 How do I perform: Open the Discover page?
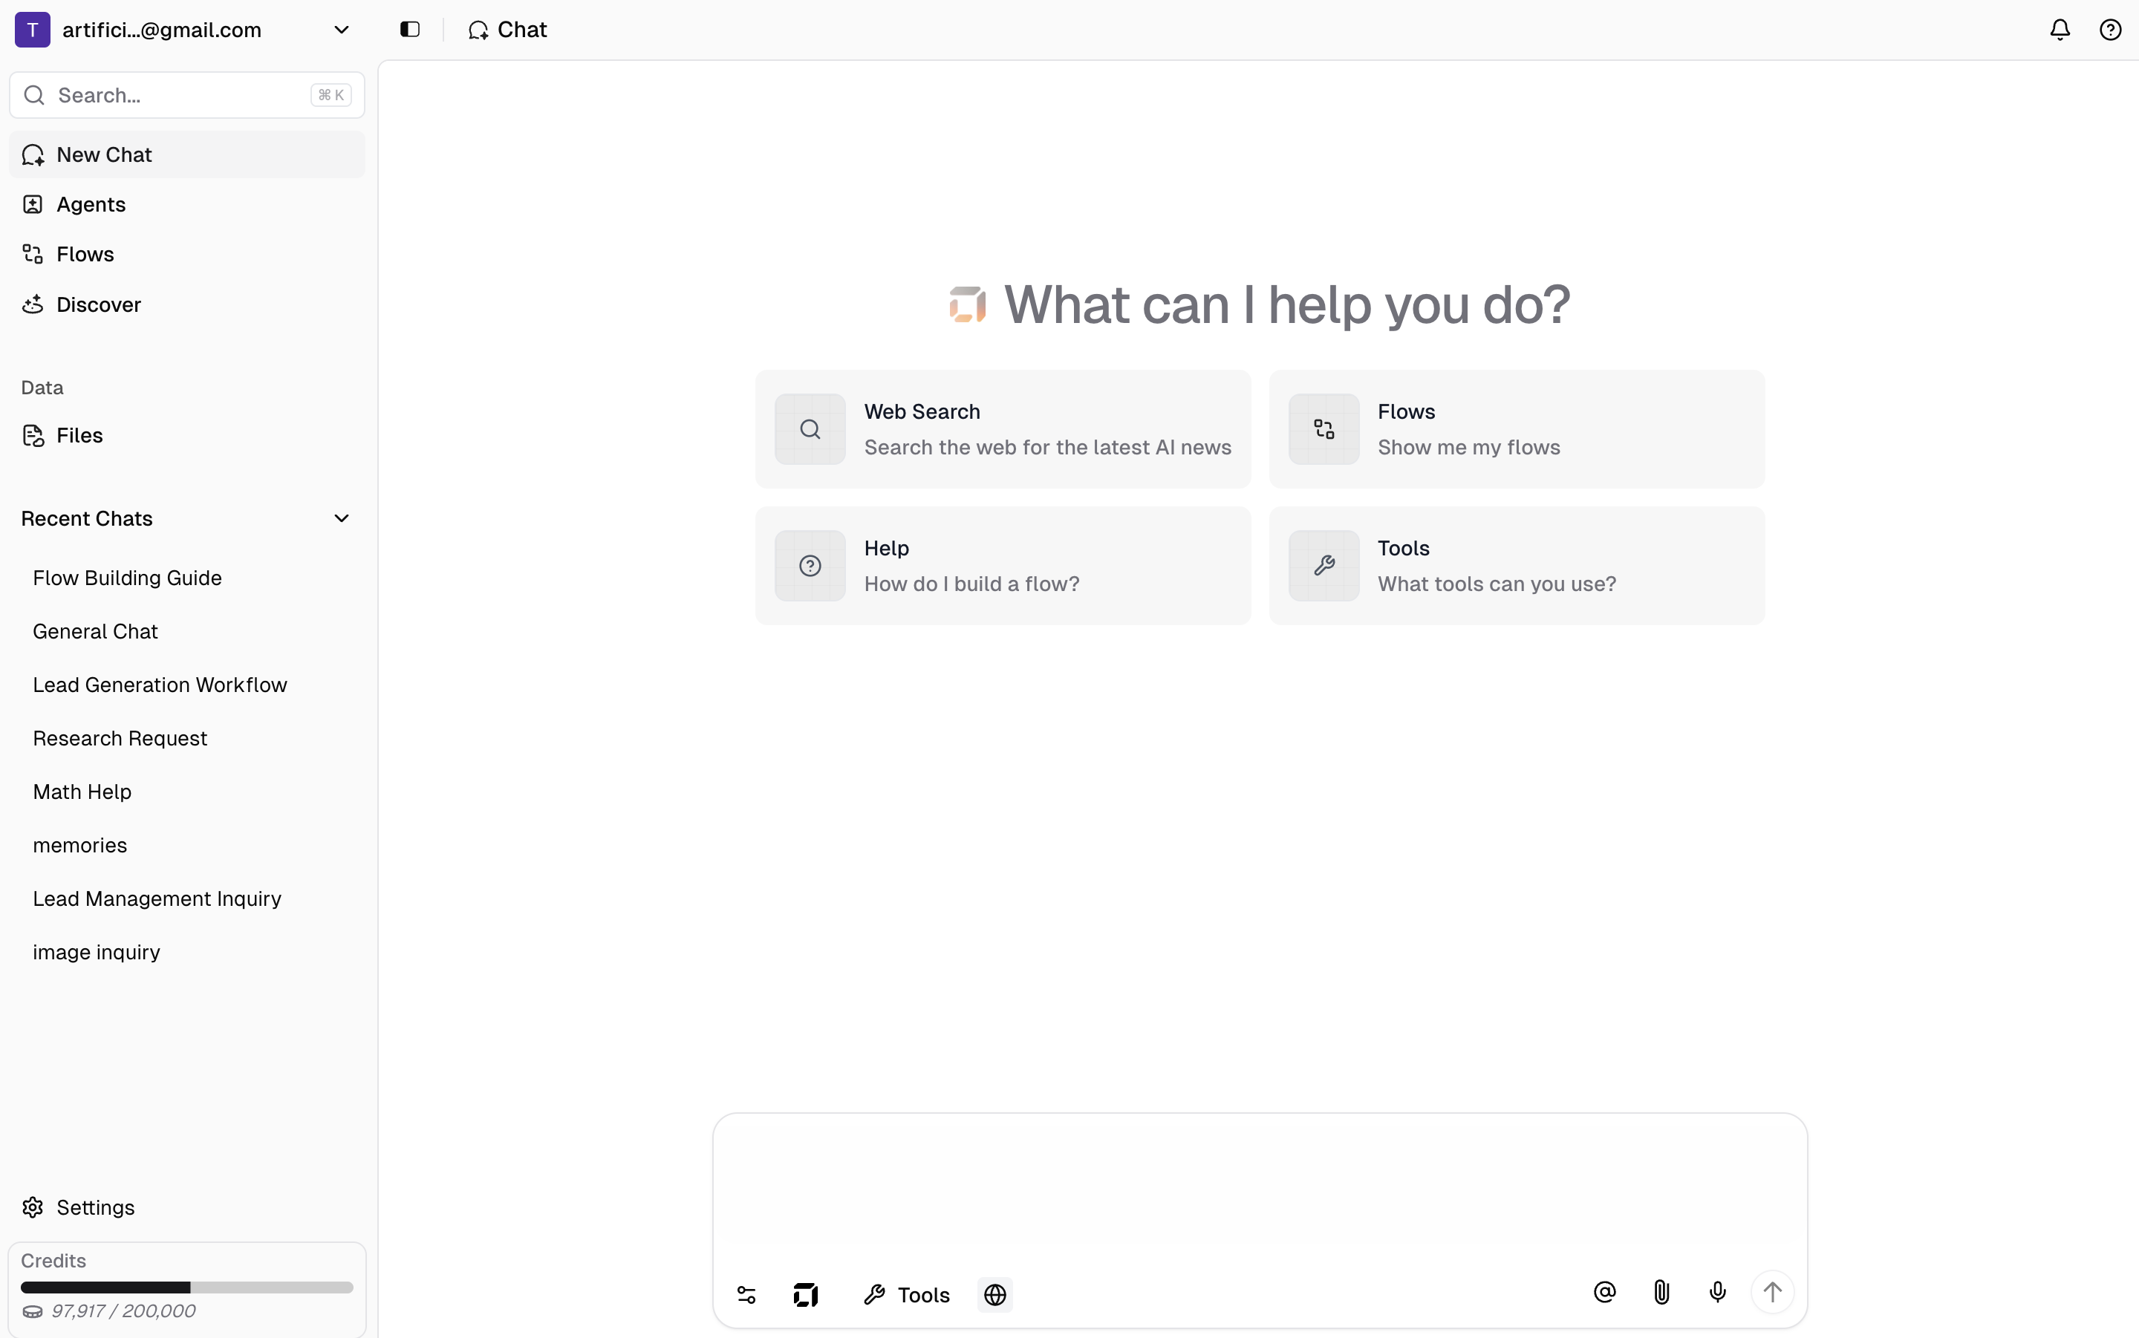pos(98,304)
